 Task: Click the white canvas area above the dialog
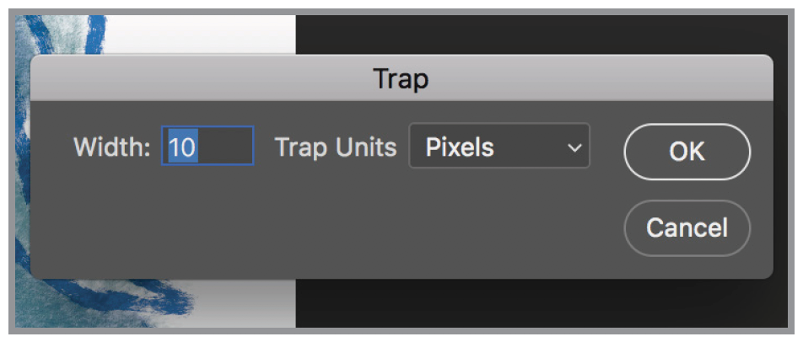211,34
